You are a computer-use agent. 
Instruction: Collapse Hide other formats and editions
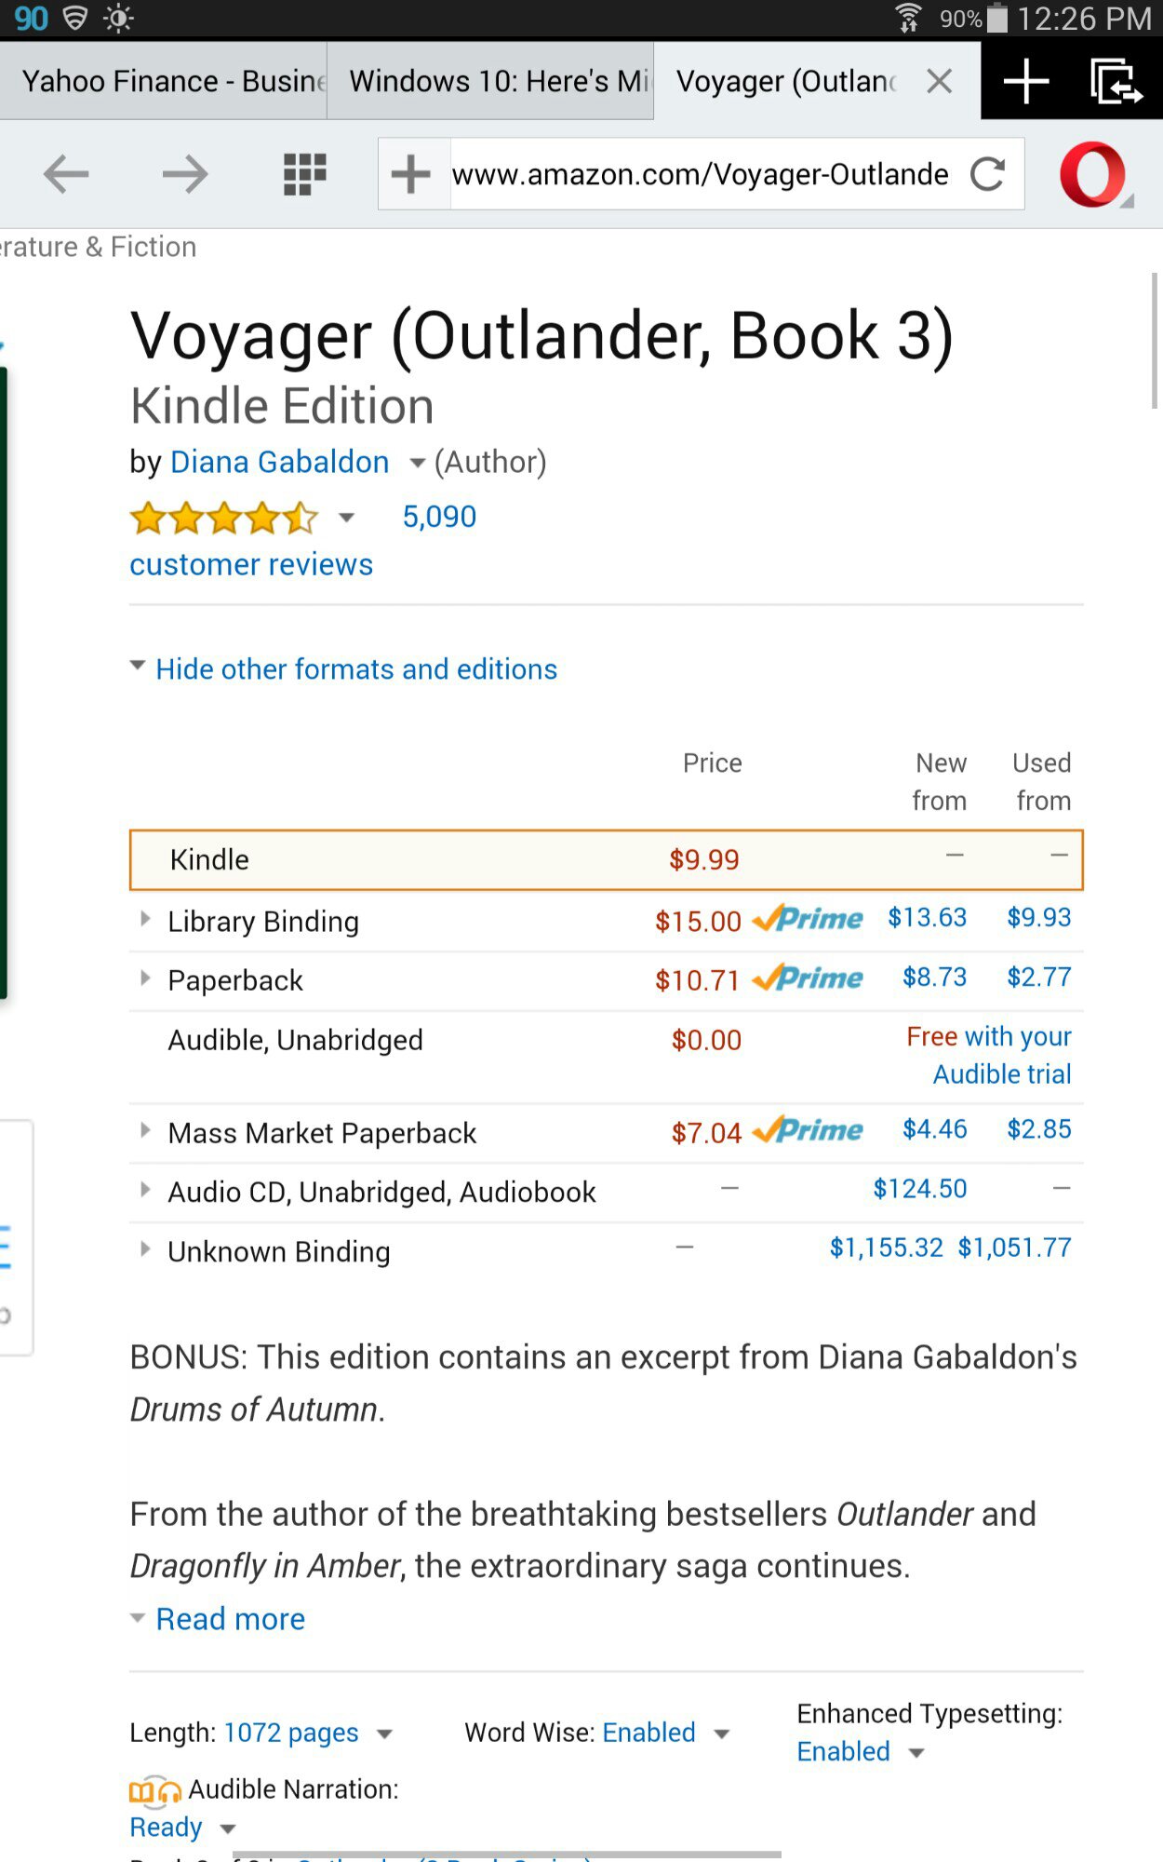coord(355,669)
